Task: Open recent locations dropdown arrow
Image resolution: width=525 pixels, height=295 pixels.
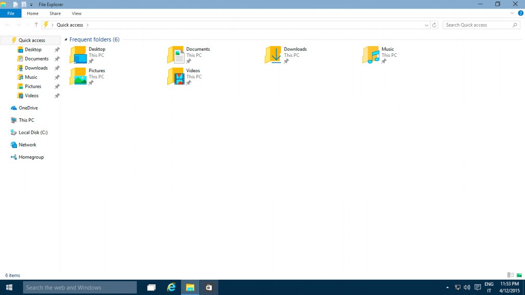Action: 28,25
